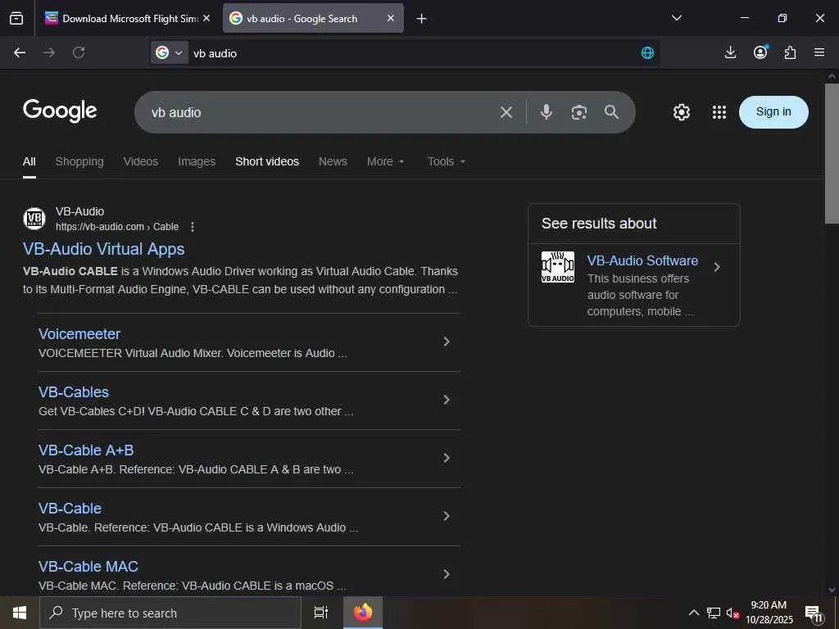Screen dimensions: 839x629
Task: Open the Firefox View pinned tab icon
Action: pos(16,18)
